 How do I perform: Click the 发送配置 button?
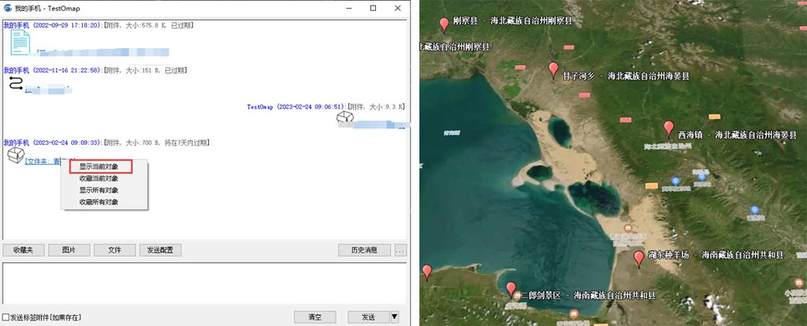tap(161, 250)
